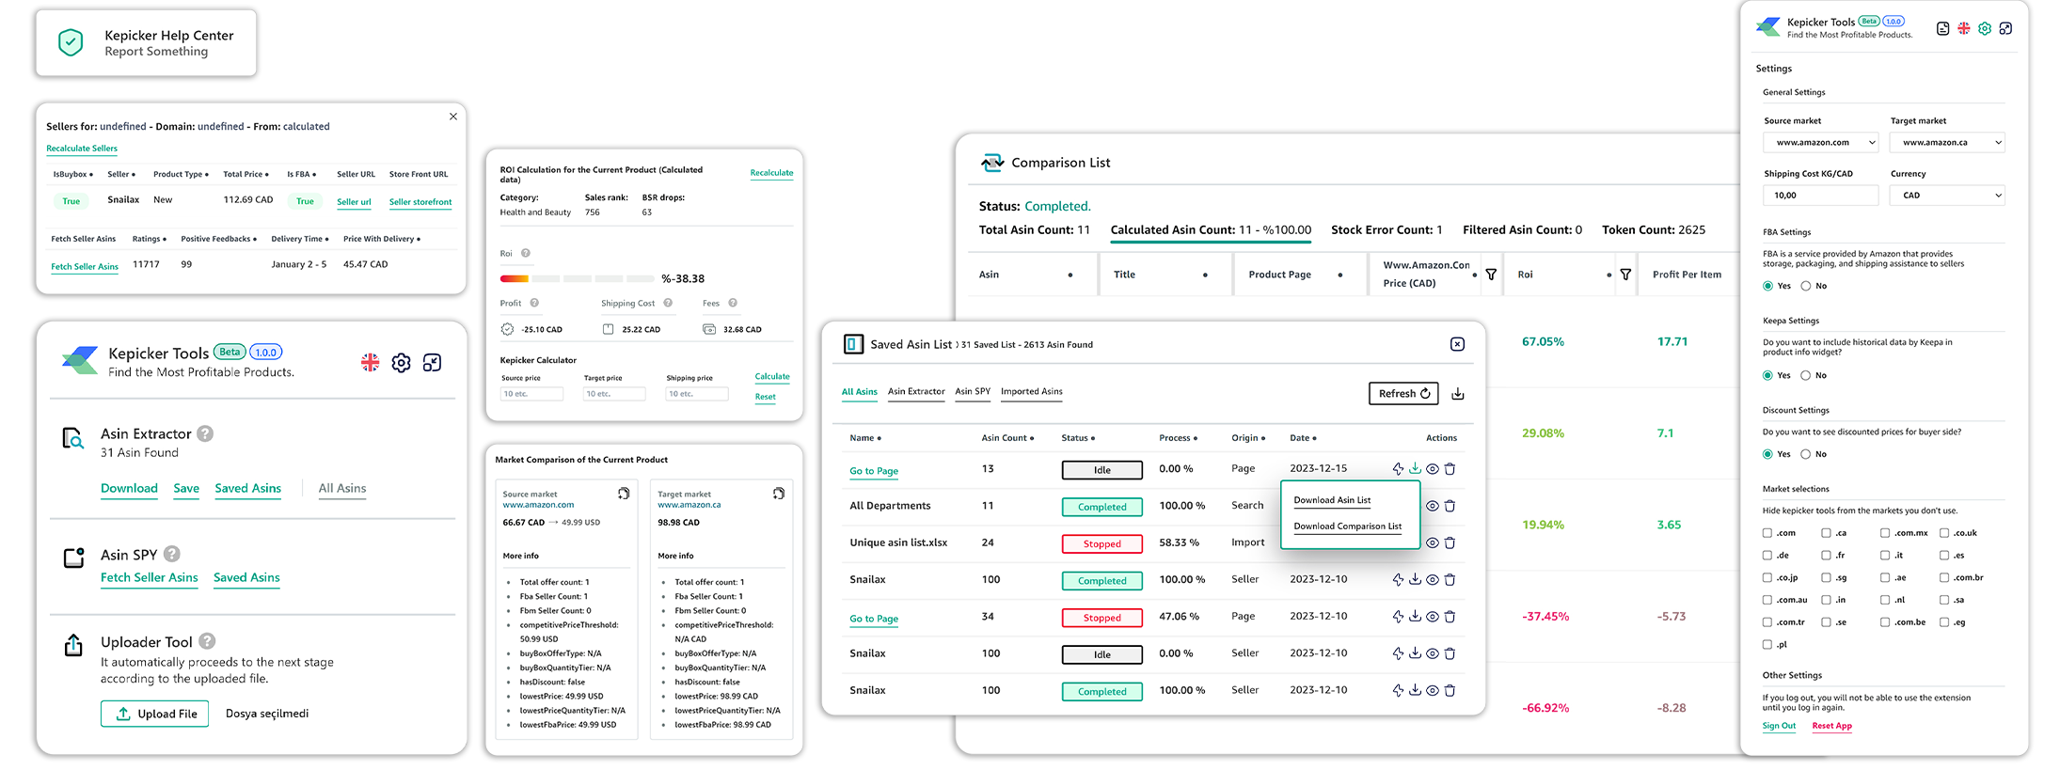Tick the .de market checkbox
Viewport: 2060px width, 770px height.
[x=1767, y=556]
